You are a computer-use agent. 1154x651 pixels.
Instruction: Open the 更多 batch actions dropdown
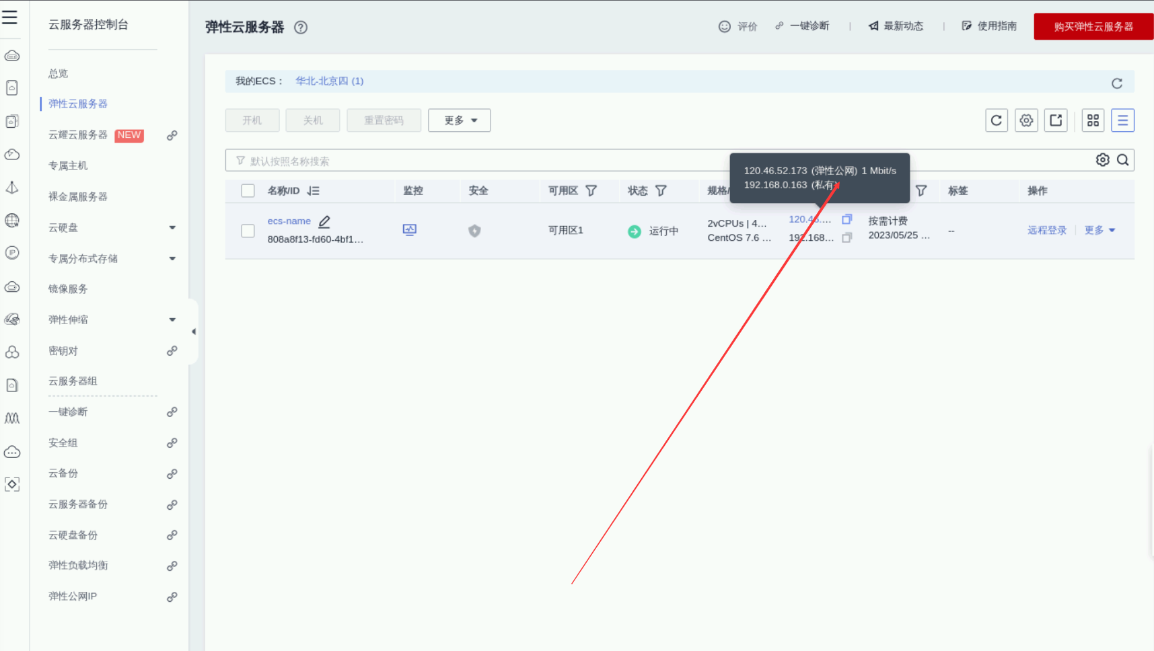[460, 120]
